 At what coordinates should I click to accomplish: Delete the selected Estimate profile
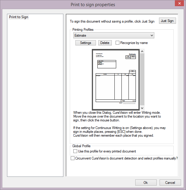coord(105,43)
